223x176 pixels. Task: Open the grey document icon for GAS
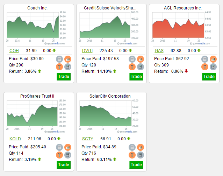coord(205,59)
